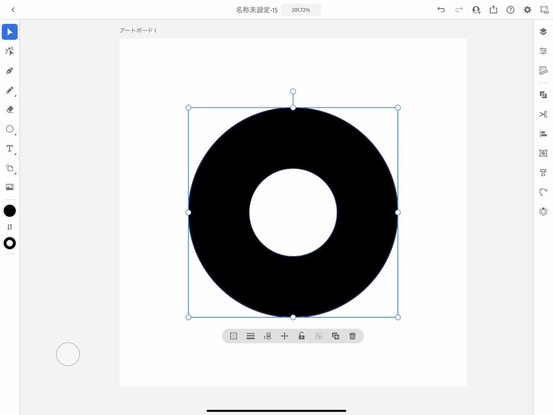Viewport: 553px width, 415px height.
Task: Open the Path panel
Action: point(543,192)
